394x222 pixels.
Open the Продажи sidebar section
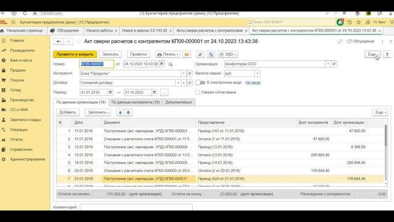(x=18, y=70)
